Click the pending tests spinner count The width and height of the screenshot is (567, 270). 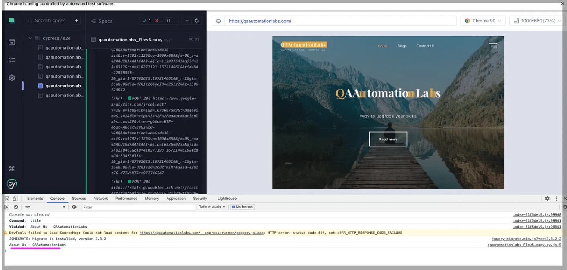(171, 21)
